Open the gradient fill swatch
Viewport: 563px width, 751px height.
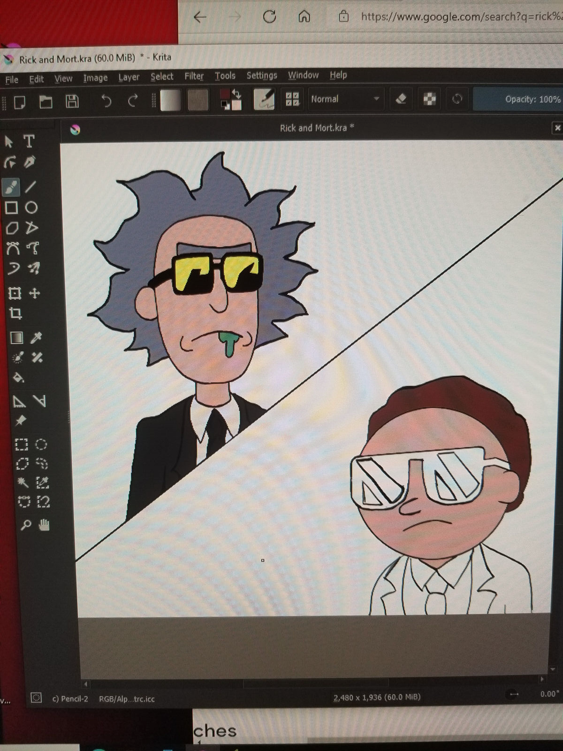tap(171, 100)
